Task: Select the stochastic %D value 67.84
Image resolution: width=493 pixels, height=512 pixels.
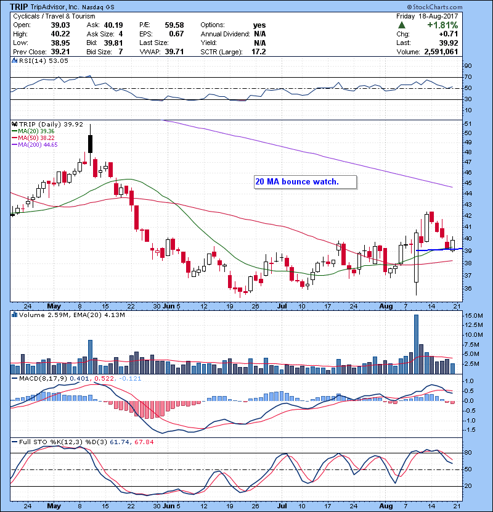Action: 144,442
